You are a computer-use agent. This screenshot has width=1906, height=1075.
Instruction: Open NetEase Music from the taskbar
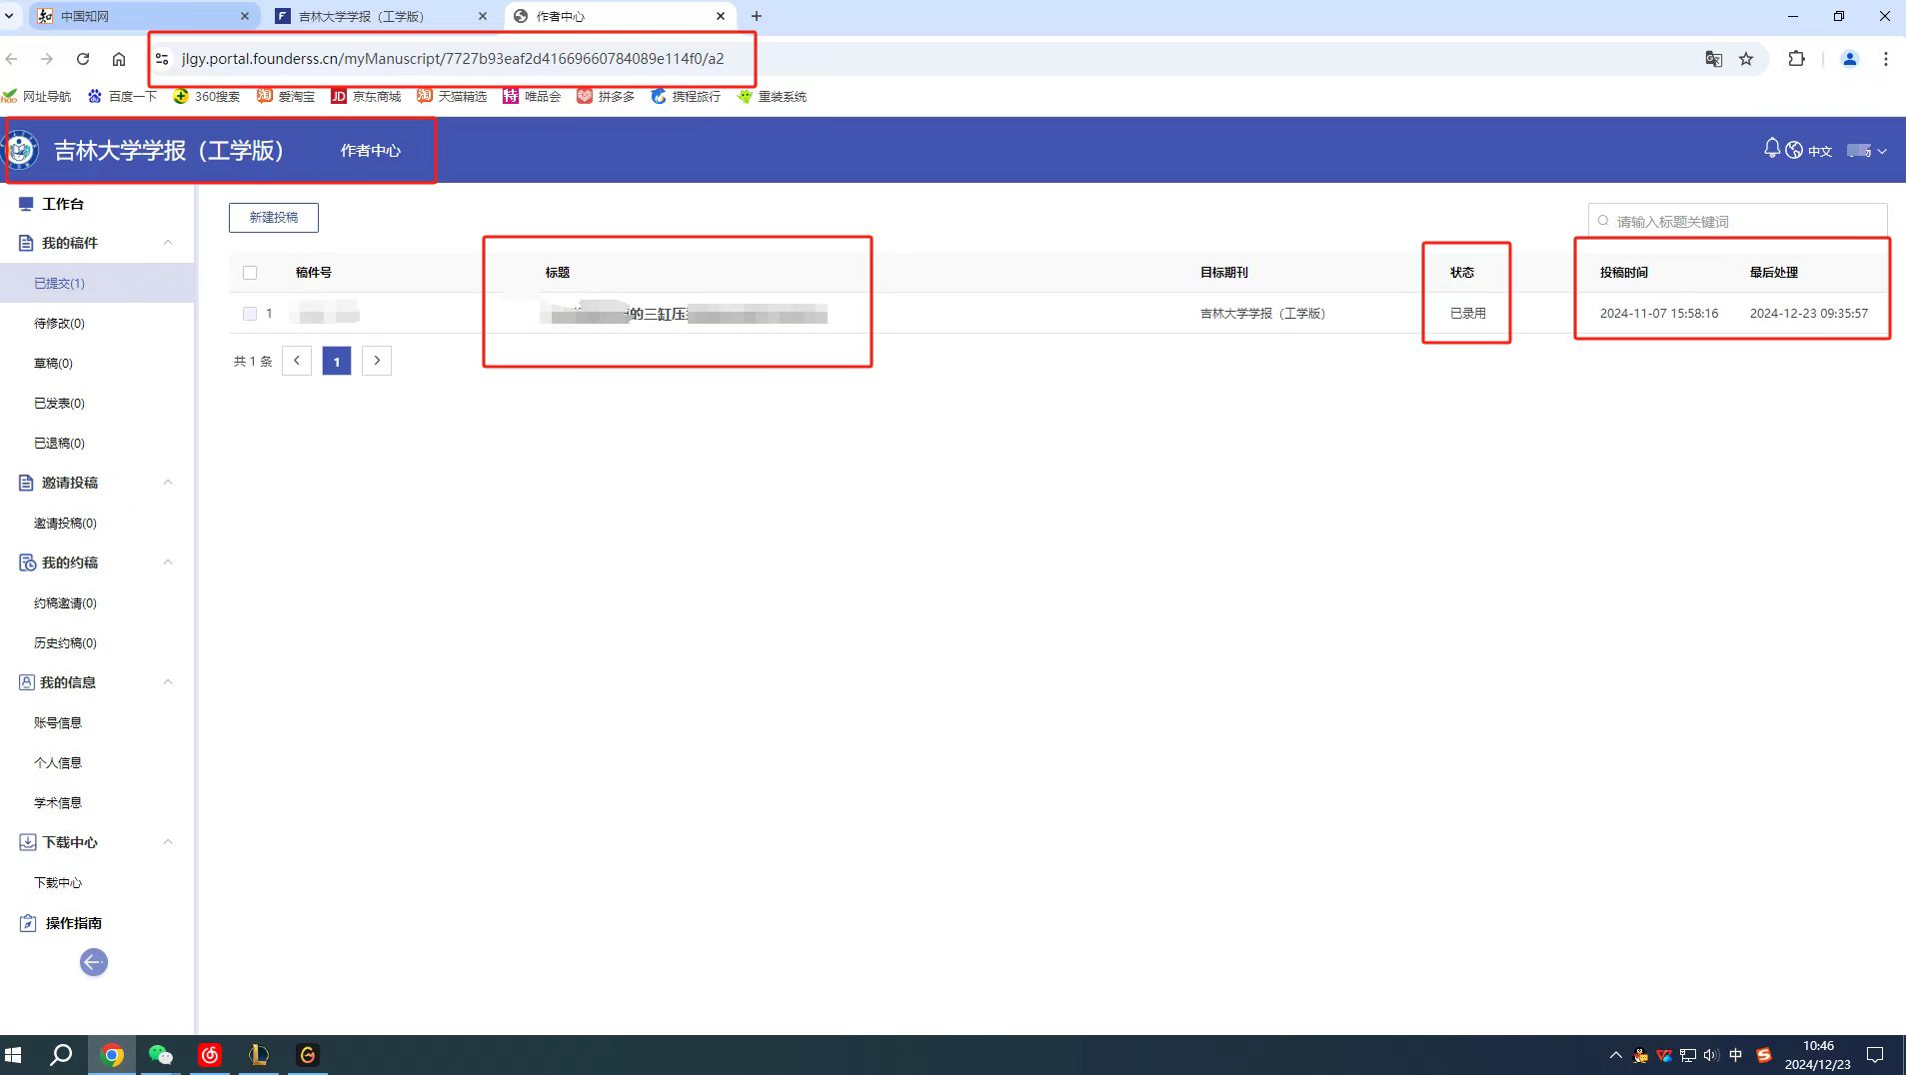tap(210, 1055)
